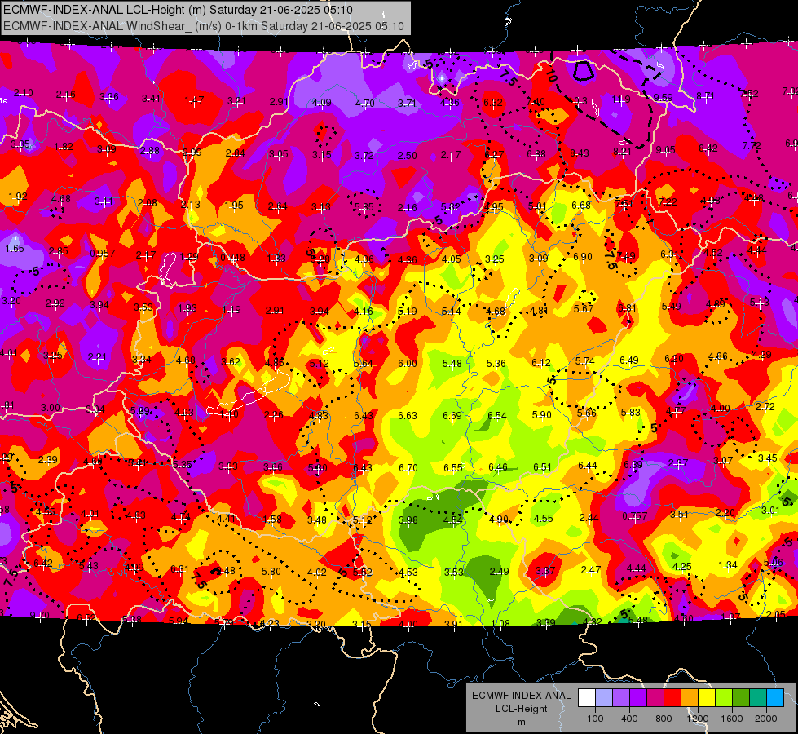The image size is (798, 734).
Task: Select the WindShear 0-1km header line
Action: coord(204,26)
